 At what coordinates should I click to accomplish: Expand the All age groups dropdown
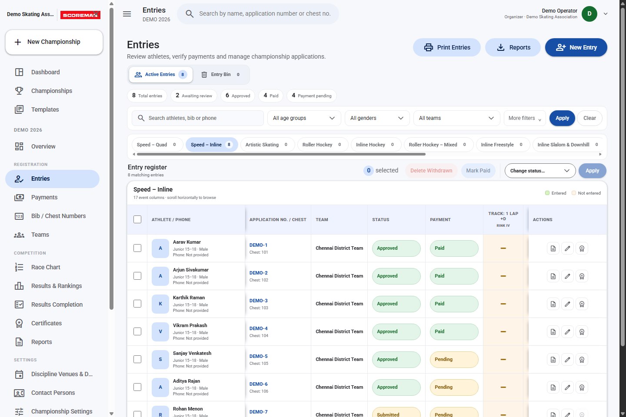(x=304, y=118)
